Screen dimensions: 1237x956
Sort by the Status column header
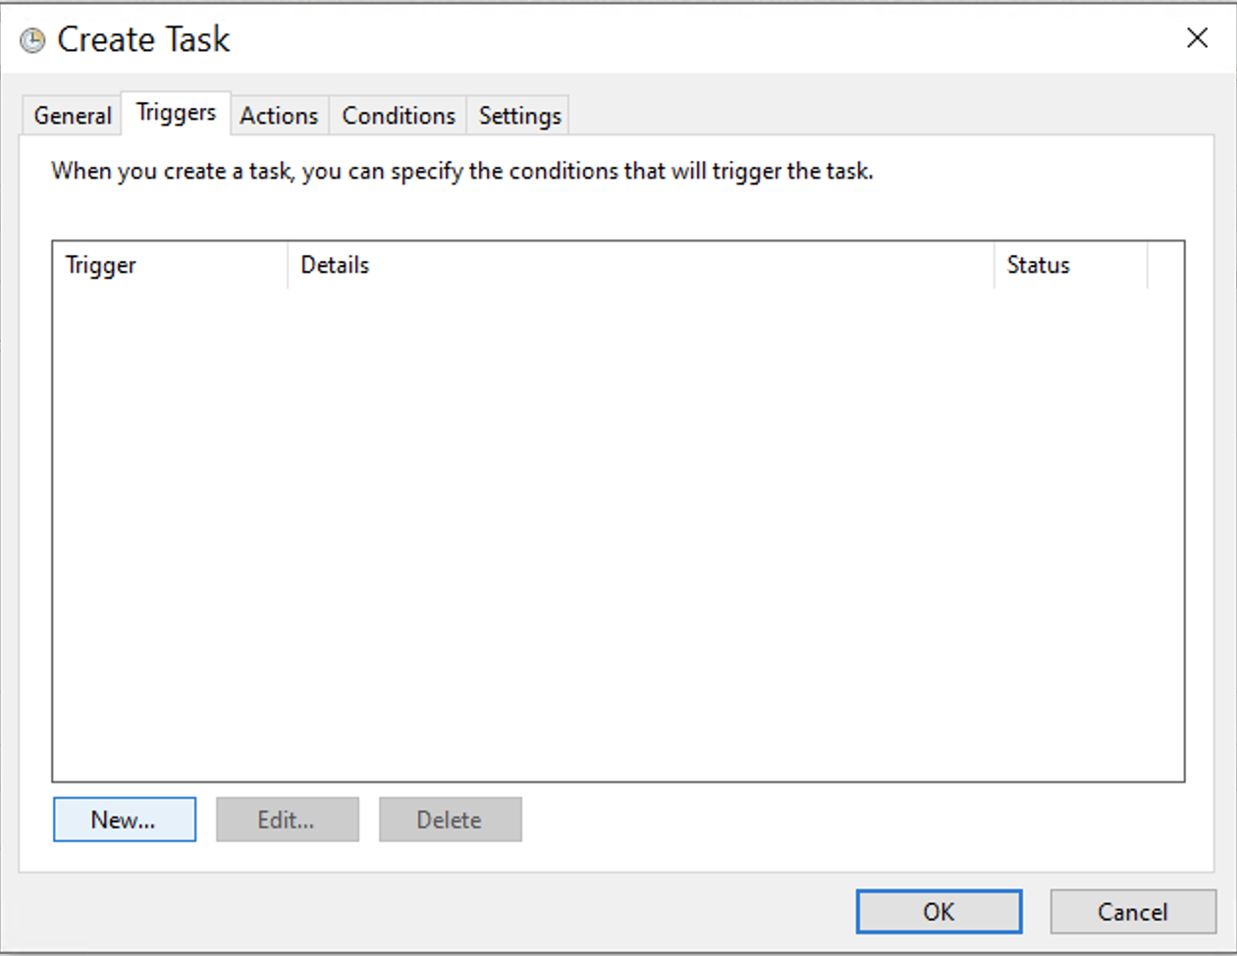point(1037,264)
